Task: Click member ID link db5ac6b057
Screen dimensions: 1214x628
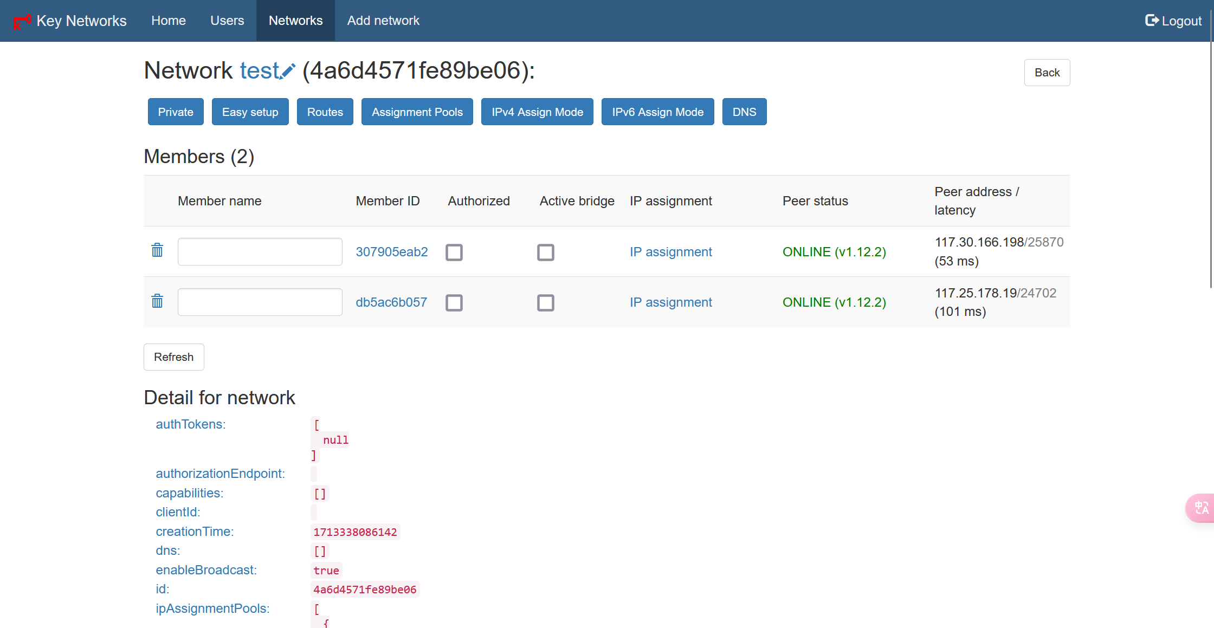Action: pyautogui.click(x=391, y=302)
